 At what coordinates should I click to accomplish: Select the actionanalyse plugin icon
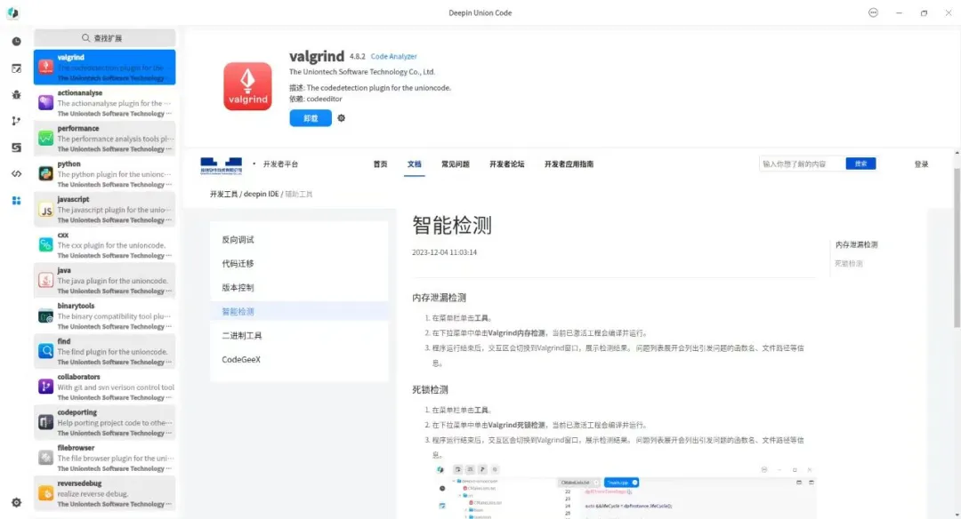[46, 103]
